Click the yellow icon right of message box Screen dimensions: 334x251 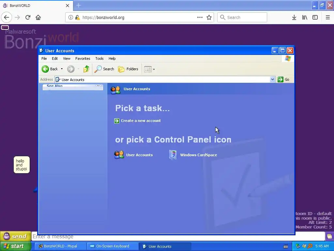(x=329, y=236)
